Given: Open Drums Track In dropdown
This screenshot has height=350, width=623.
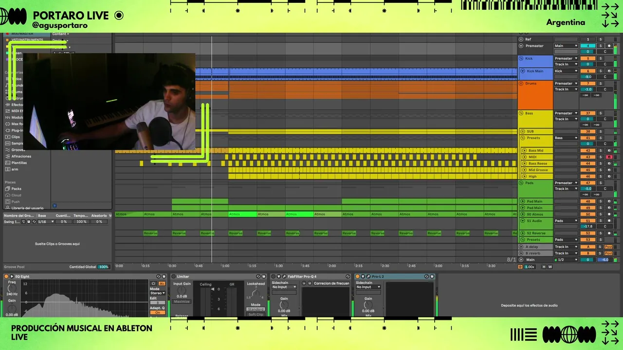Looking at the screenshot, I should point(566,89).
